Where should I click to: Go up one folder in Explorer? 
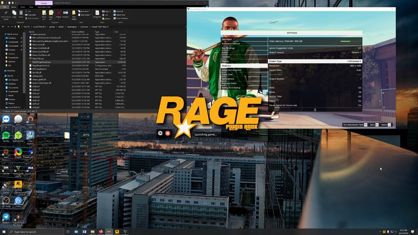tap(15, 27)
